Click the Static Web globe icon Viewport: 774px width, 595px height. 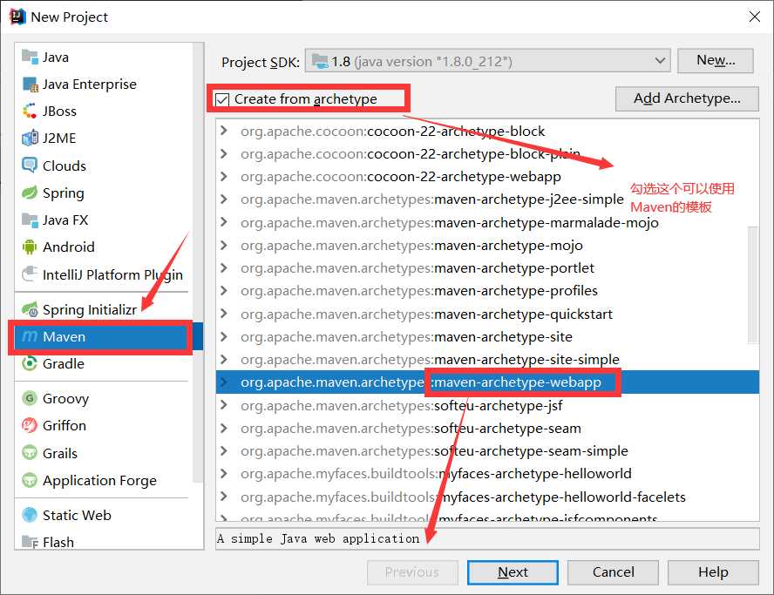tap(30, 515)
